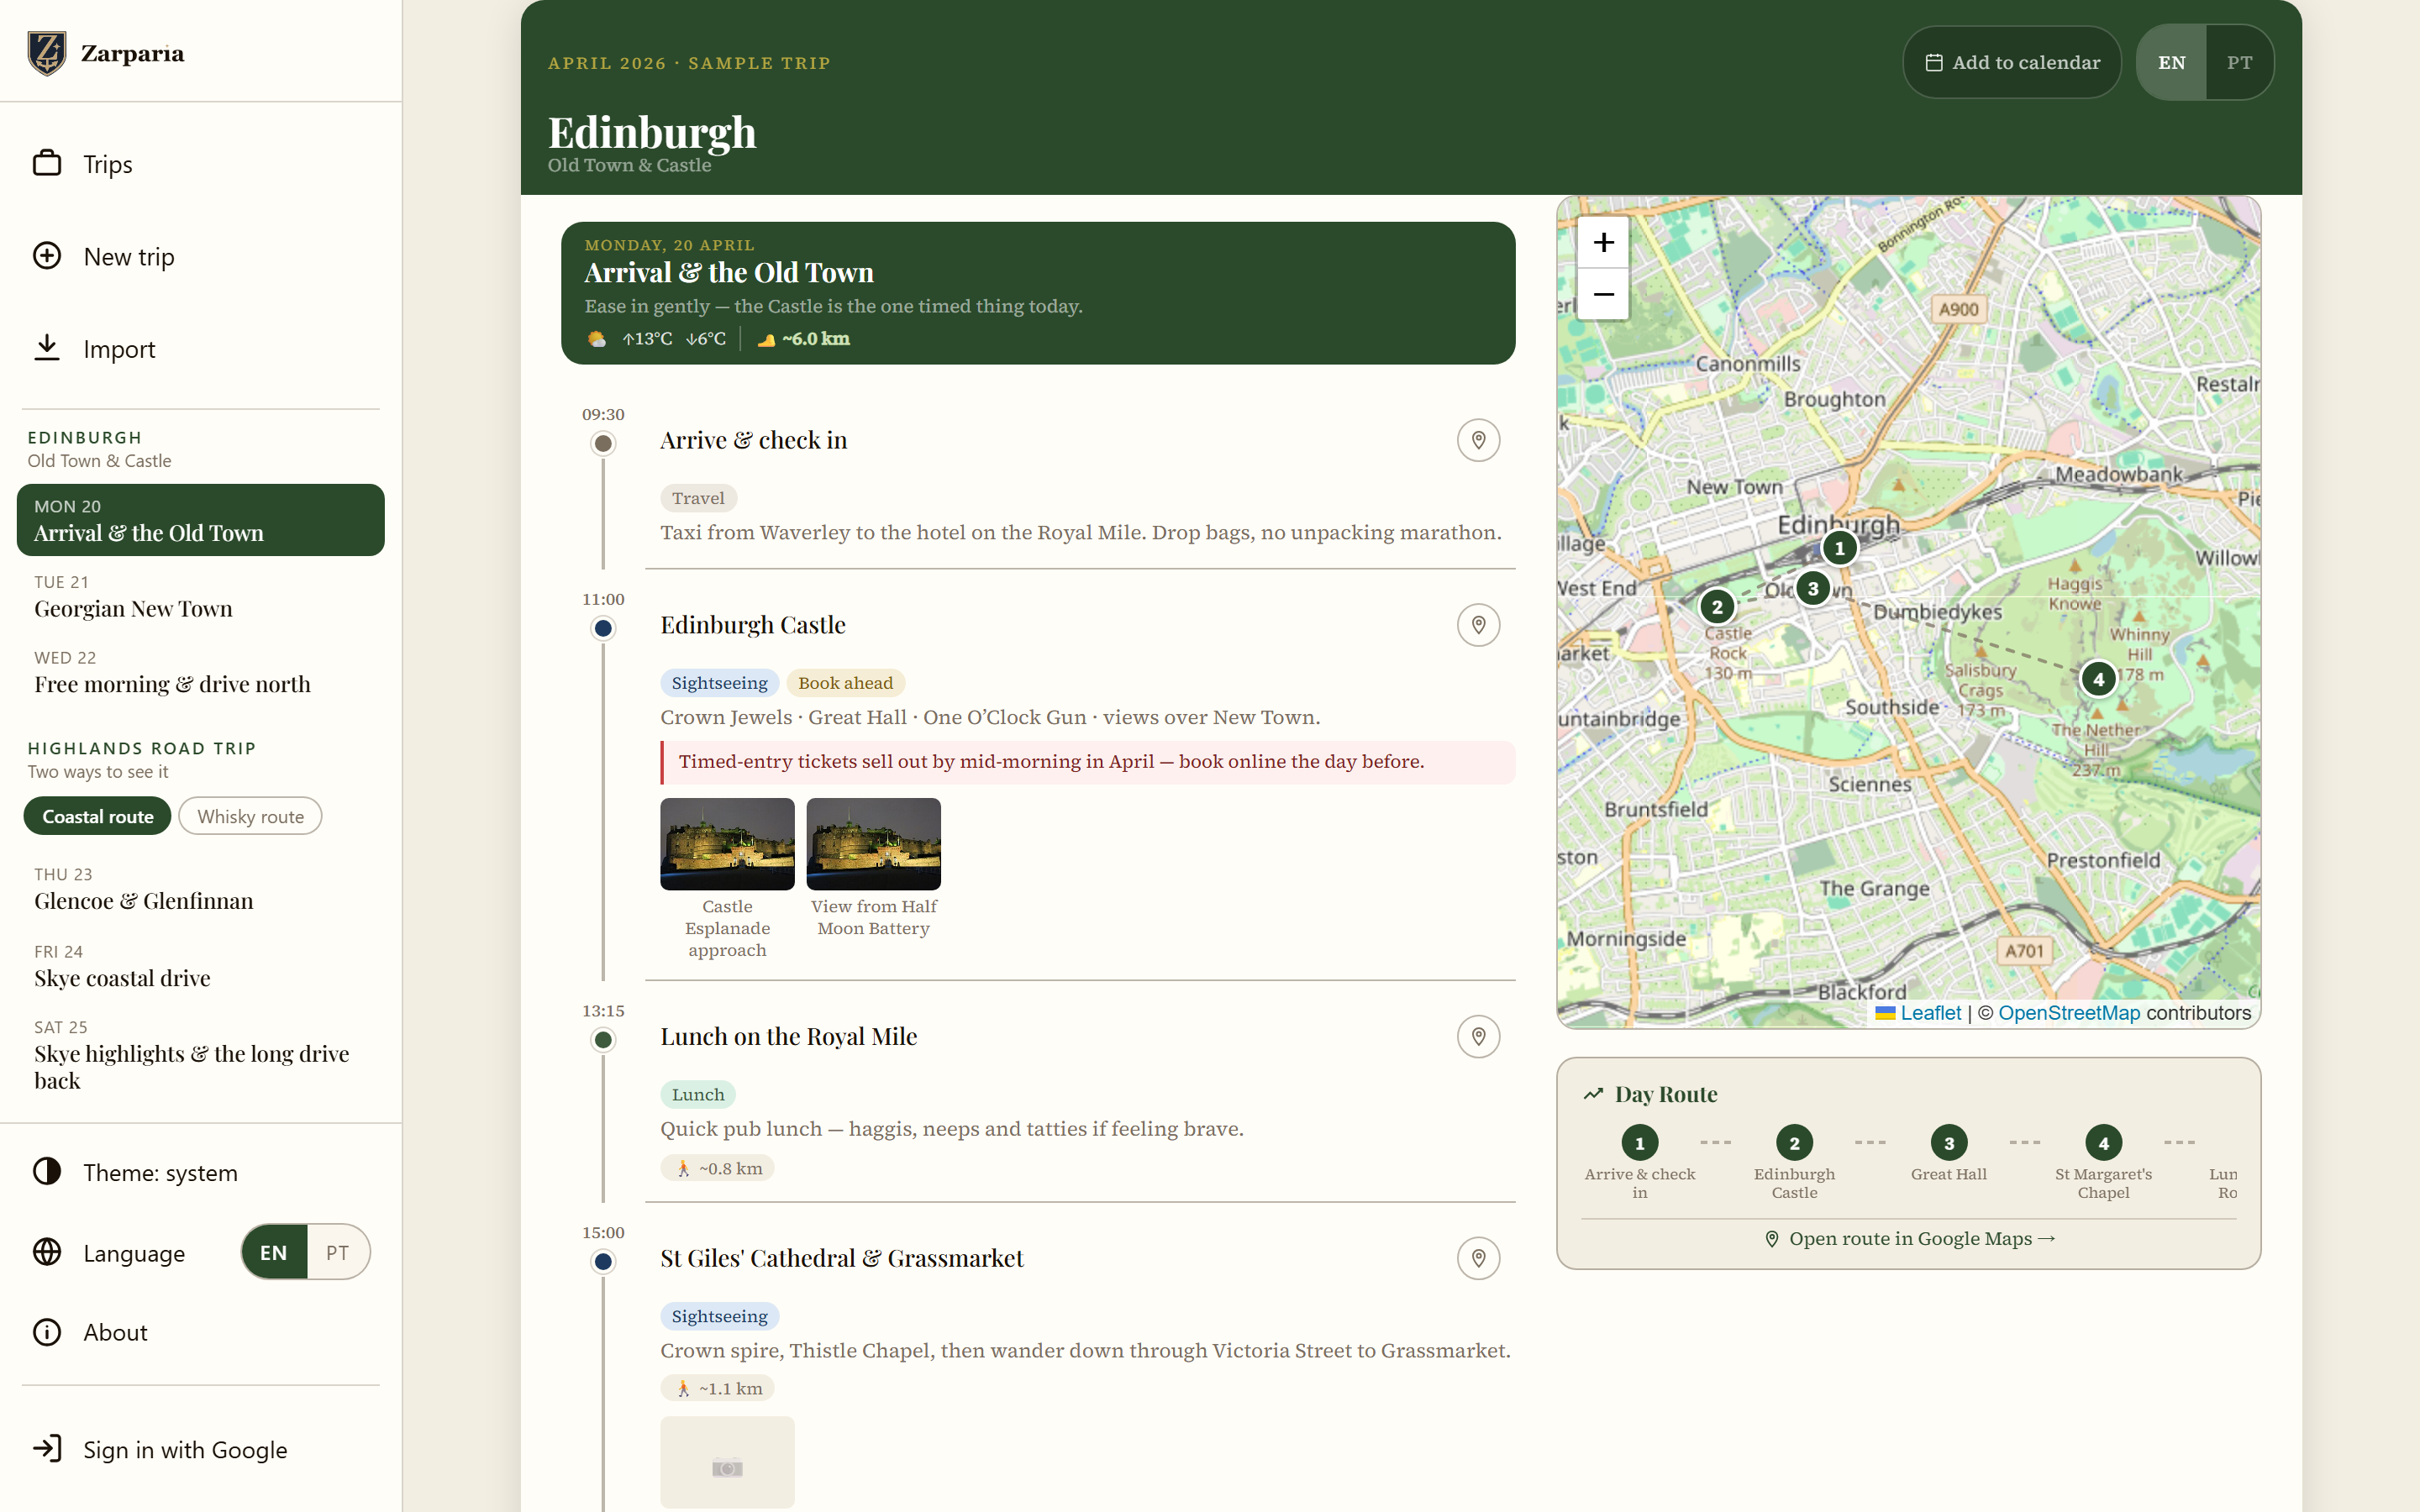Click the Theme half-circle icon
This screenshot has height=1512, width=2420.
click(x=47, y=1171)
